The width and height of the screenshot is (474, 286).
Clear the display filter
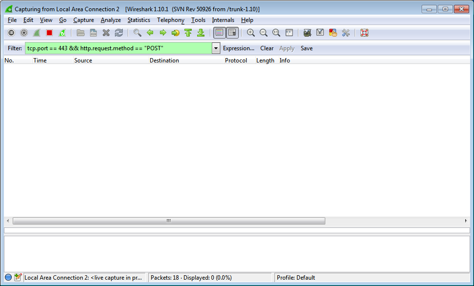pos(267,48)
